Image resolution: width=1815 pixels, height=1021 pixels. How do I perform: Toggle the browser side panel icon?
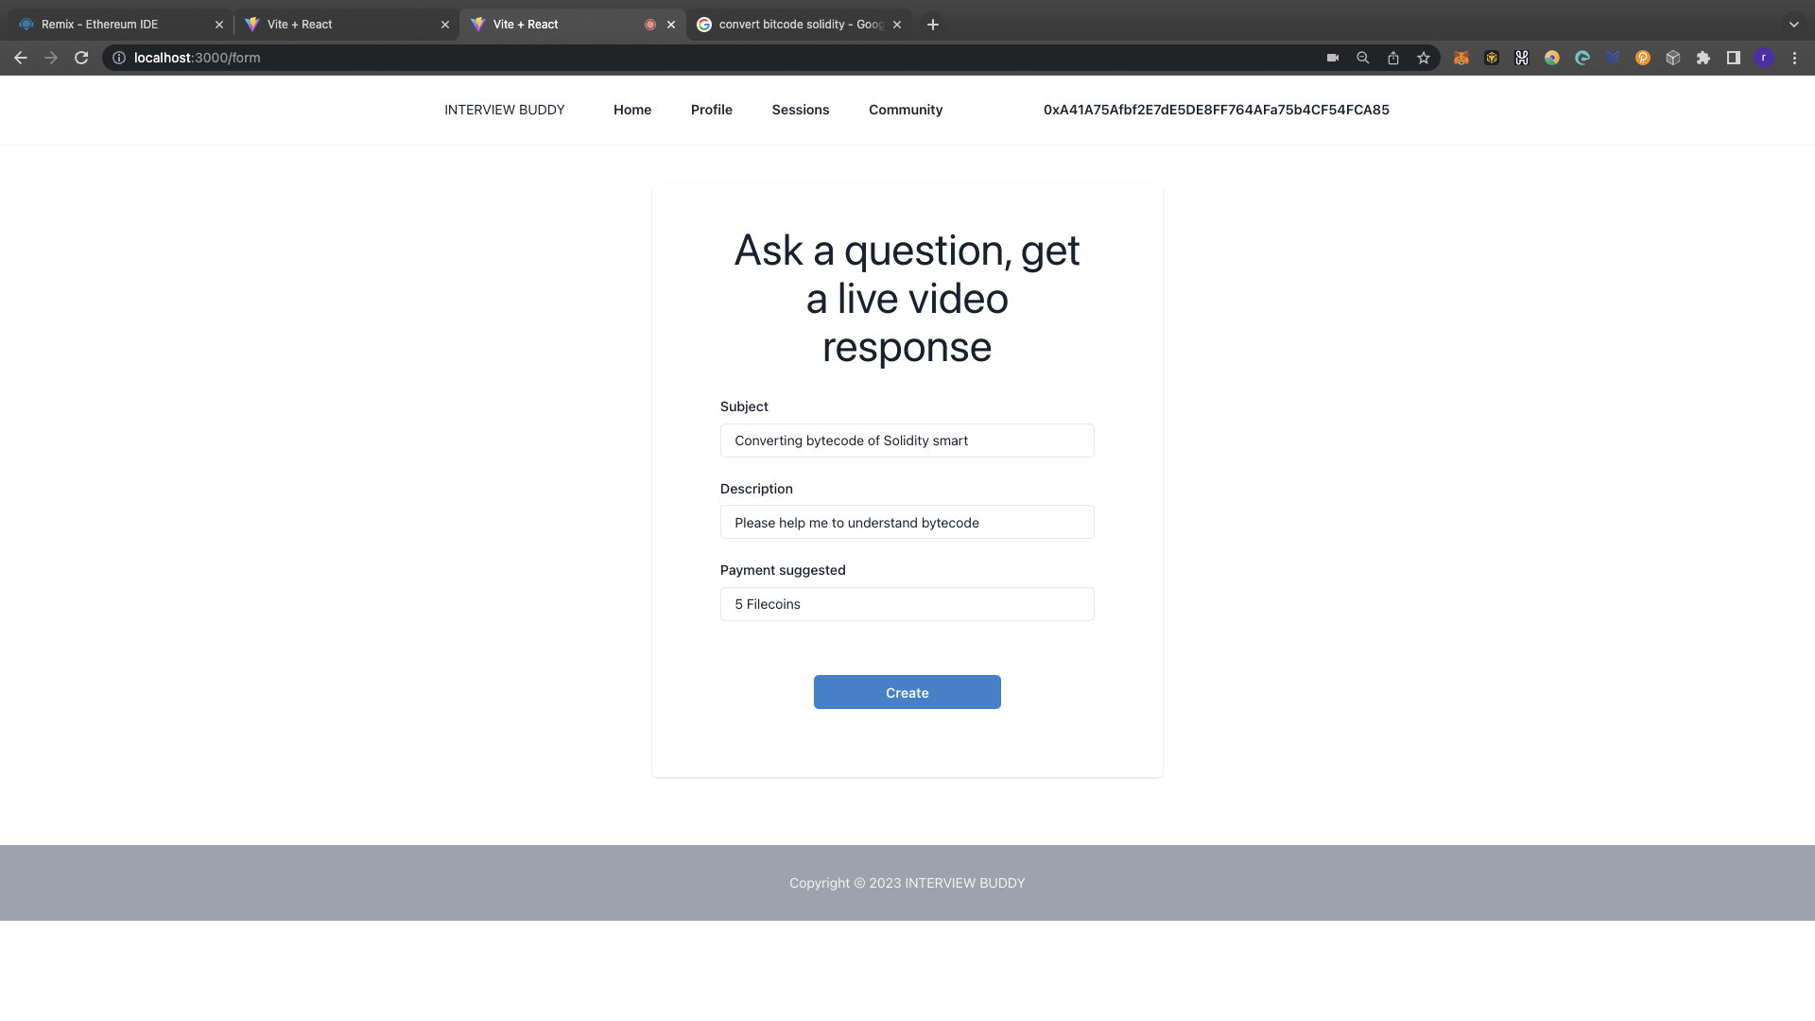(1734, 58)
